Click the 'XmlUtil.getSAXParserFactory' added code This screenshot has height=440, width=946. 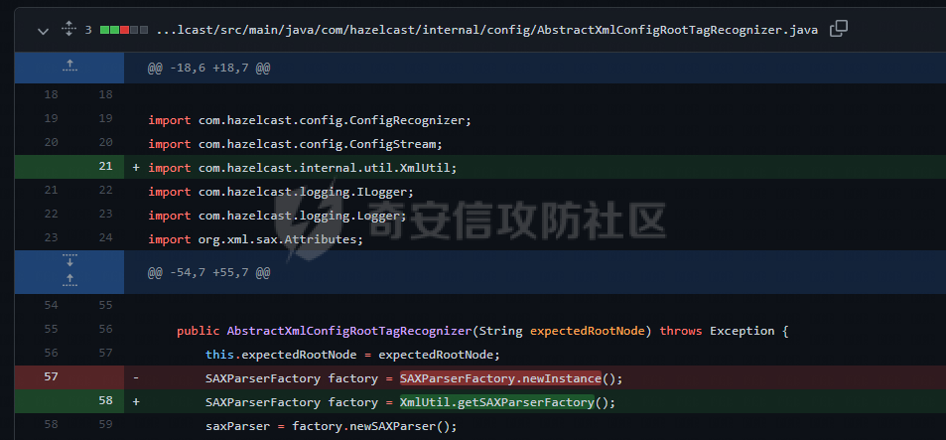click(x=496, y=402)
